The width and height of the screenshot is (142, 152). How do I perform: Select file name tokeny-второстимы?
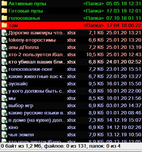tap(32, 40)
